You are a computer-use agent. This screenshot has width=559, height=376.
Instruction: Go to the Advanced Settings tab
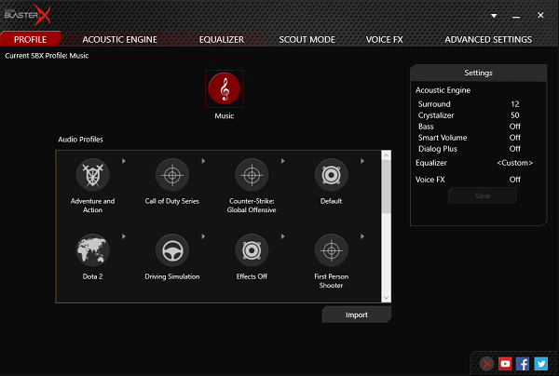(x=488, y=39)
